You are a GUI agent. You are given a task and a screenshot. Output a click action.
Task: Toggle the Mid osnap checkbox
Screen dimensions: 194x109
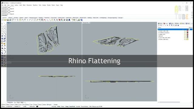(15, 104)
